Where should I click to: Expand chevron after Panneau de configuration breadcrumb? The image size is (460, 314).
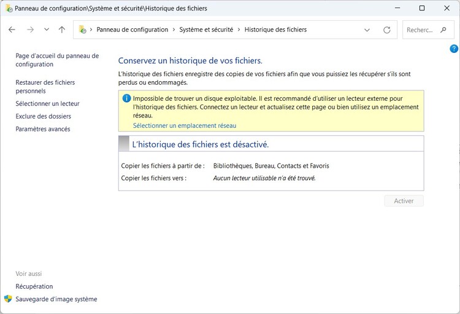[x=174, y=29]
